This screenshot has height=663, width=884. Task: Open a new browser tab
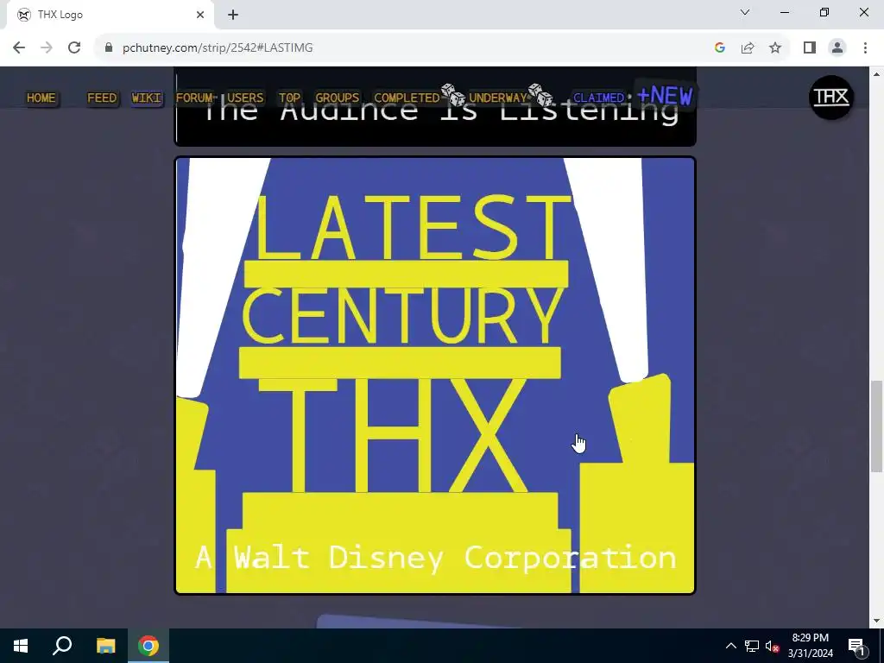[x=233, y=15]
